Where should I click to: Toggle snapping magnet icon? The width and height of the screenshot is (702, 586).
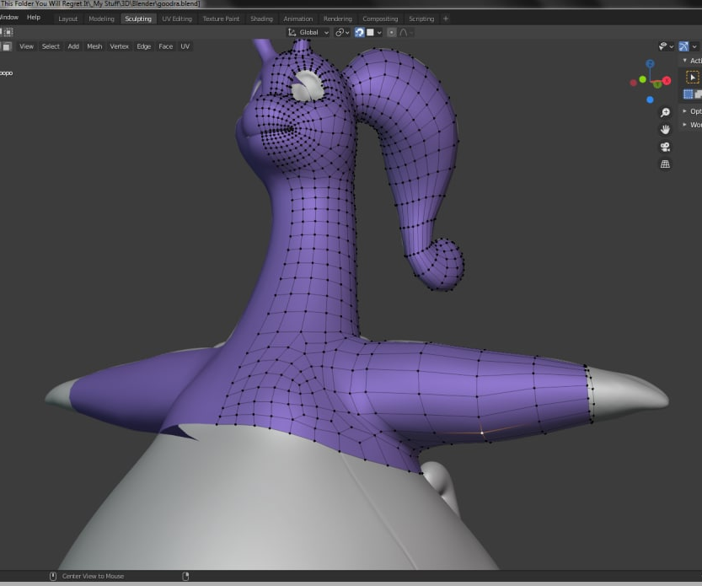coord(360,32)
